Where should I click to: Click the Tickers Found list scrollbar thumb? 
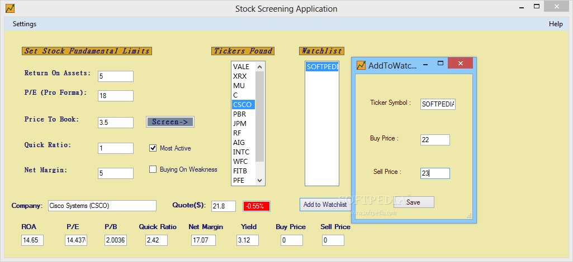(x=259, y=117)
